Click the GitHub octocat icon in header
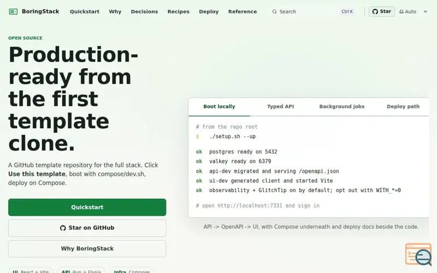The image size is (437, 273). click(x=375, y=11)
